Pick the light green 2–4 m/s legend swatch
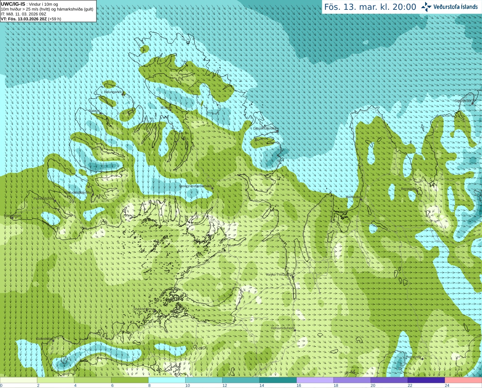The image size is (482, 388). [x=56, y=380]
